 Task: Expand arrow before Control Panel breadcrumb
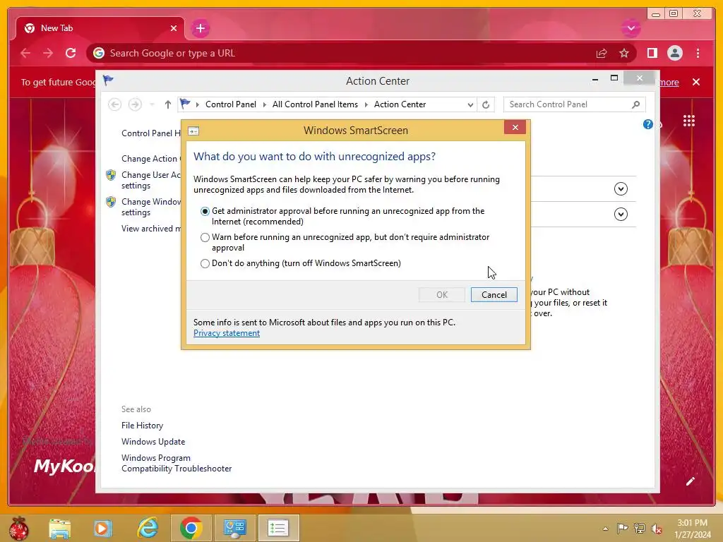[x=198, y=104]
